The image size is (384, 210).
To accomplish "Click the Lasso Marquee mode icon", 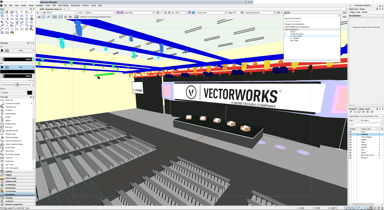I will [66, 17].
